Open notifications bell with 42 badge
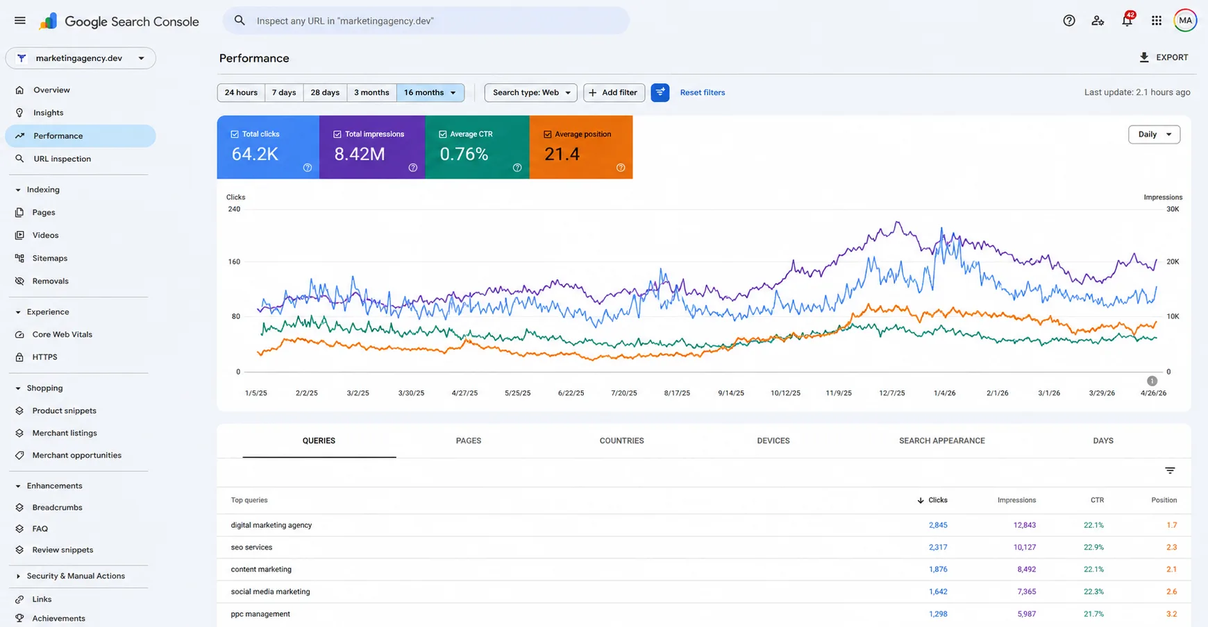This screenshot has width=1208, height=627. tap(1127, 20)
